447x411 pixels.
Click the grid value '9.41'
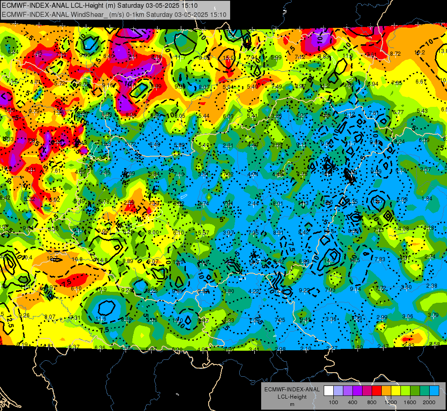click(305, 320)
